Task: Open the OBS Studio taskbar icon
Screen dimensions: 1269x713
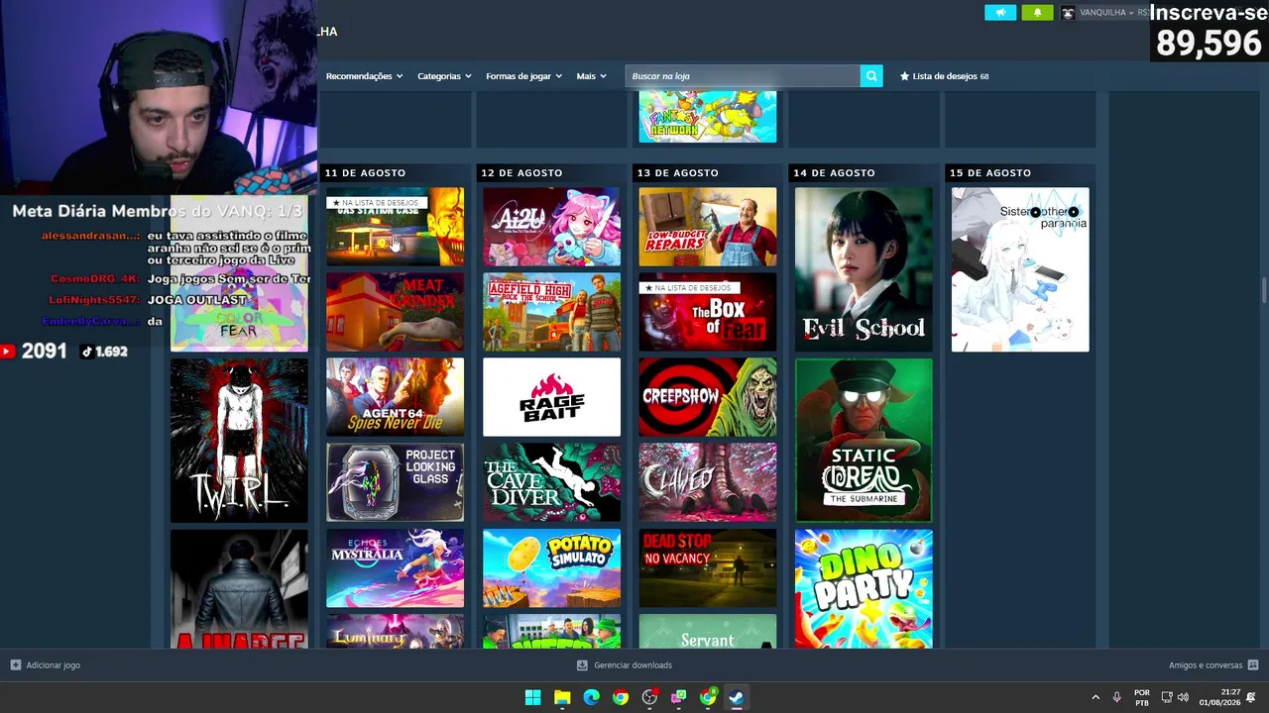Action: [649, 697]
